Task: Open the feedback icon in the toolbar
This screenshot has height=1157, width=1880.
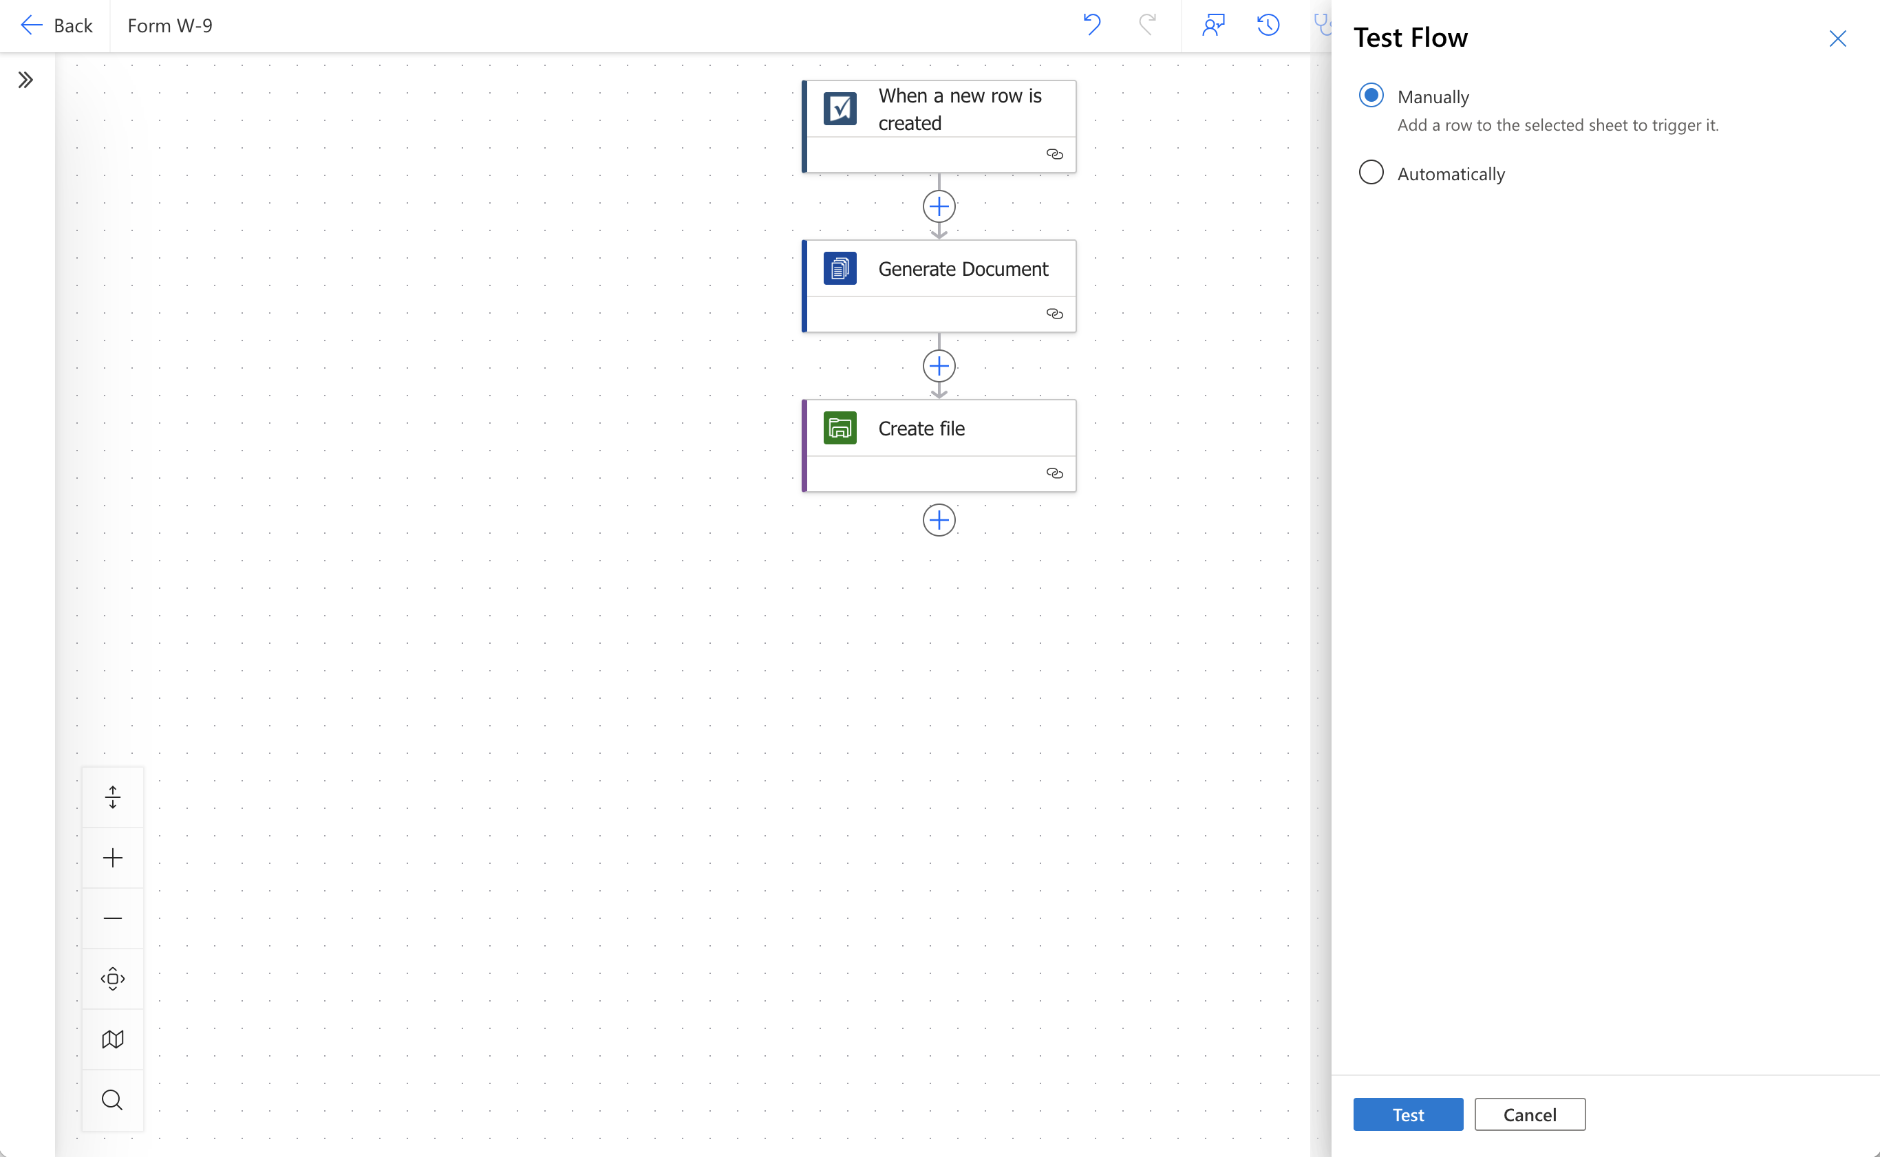Action: tap(1213, 25)
